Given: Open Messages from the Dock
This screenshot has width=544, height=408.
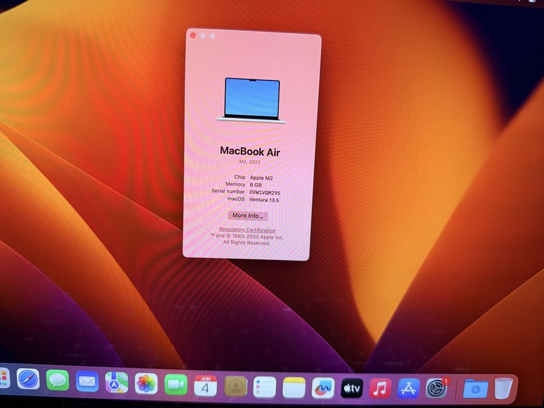Looking at the screenshot, I should coord(58,380).
